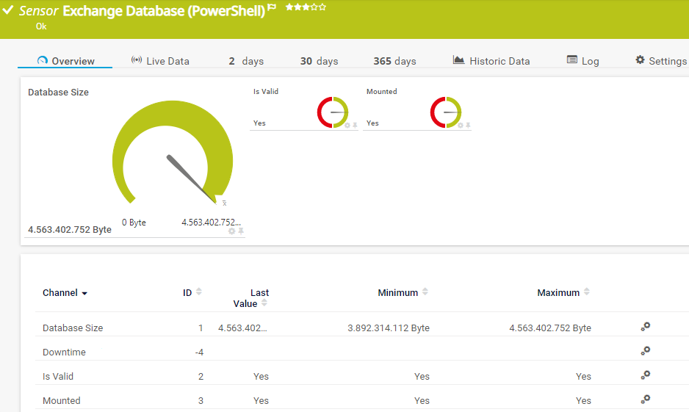Sort by the Maximum column arrows
689x412 pixels.
point(586,292)
